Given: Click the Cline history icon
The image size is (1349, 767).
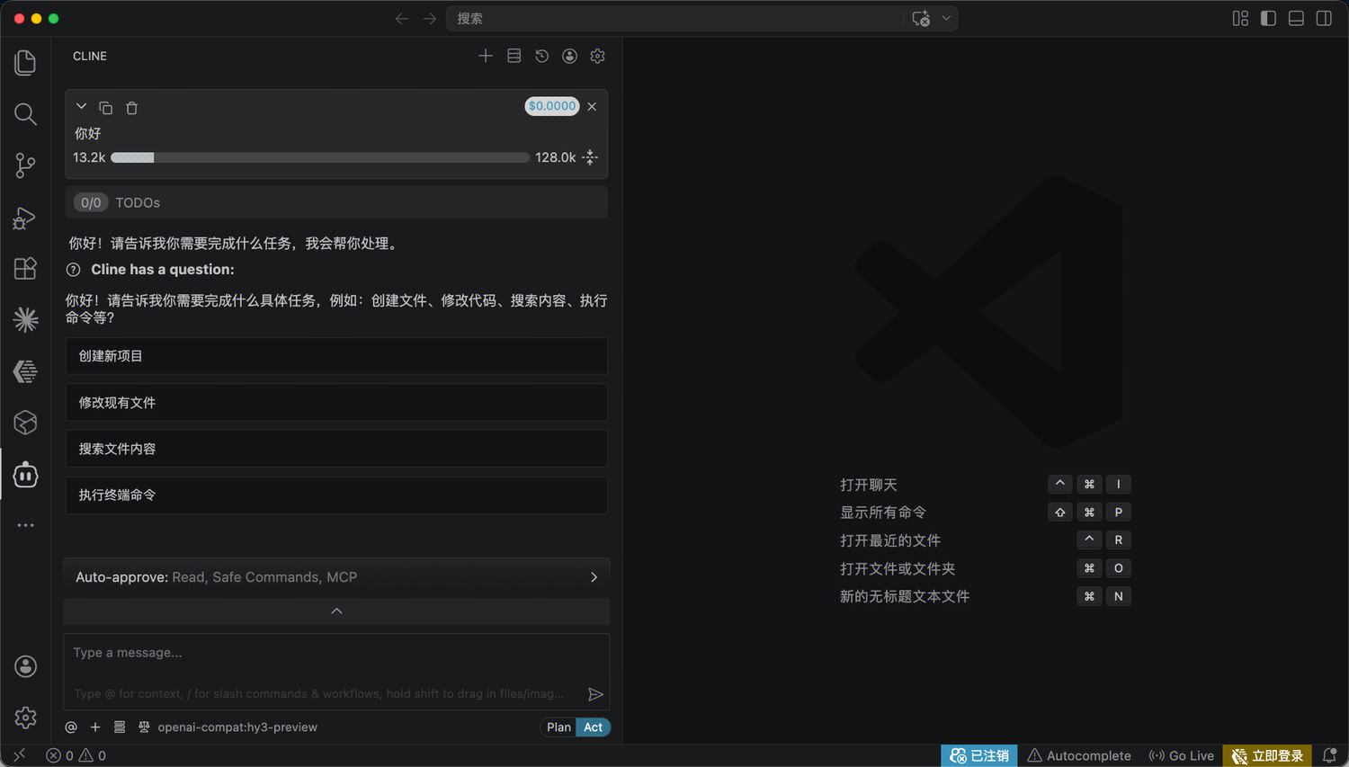Looking at the screenshot, I should point(541,56).
